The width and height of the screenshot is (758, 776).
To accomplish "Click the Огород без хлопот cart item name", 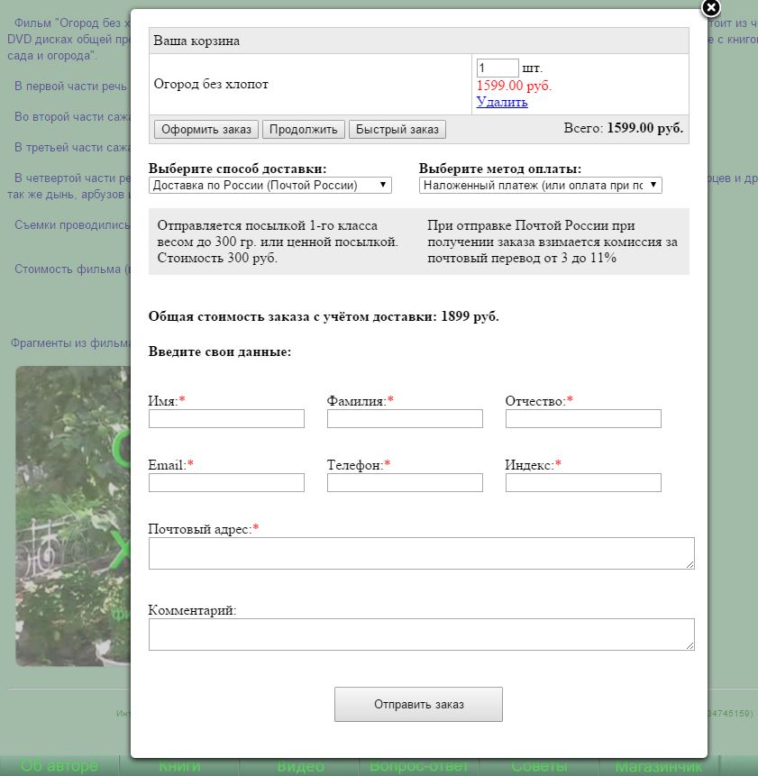I will point(211,84).
